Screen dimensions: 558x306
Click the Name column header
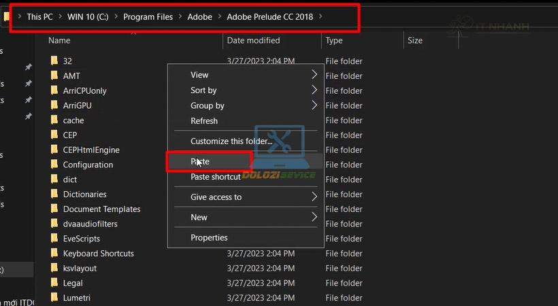[59, 41]
